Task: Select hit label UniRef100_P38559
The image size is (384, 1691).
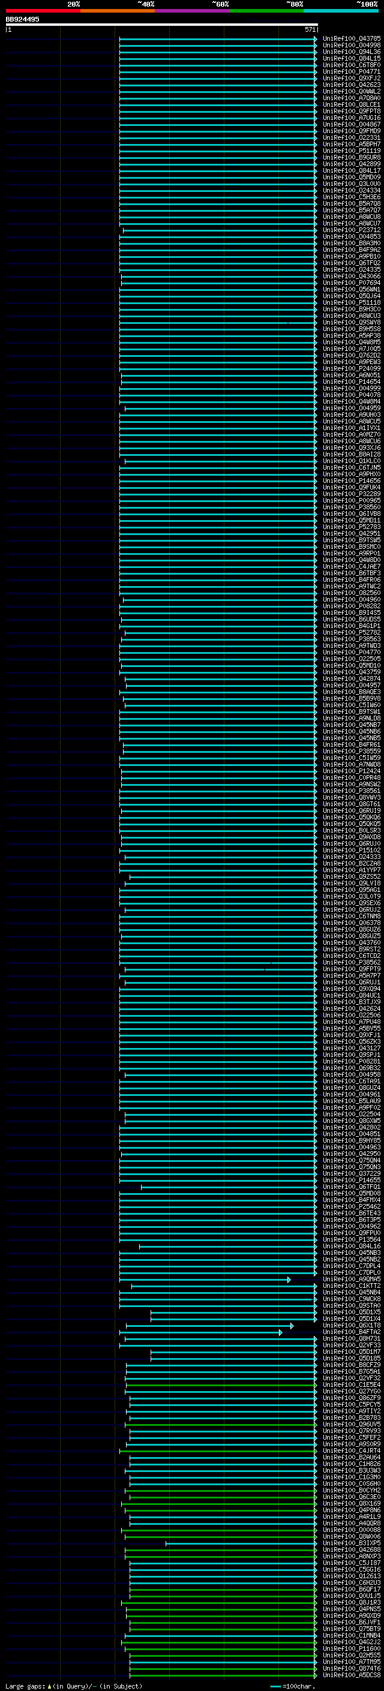Action: coord(351,751)
